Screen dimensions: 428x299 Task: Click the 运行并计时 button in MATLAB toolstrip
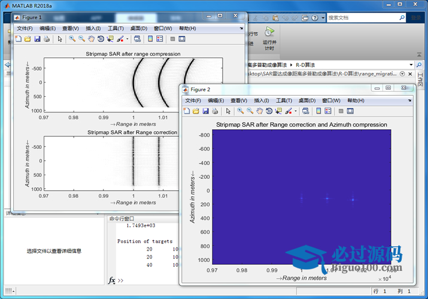coord(269,38)
